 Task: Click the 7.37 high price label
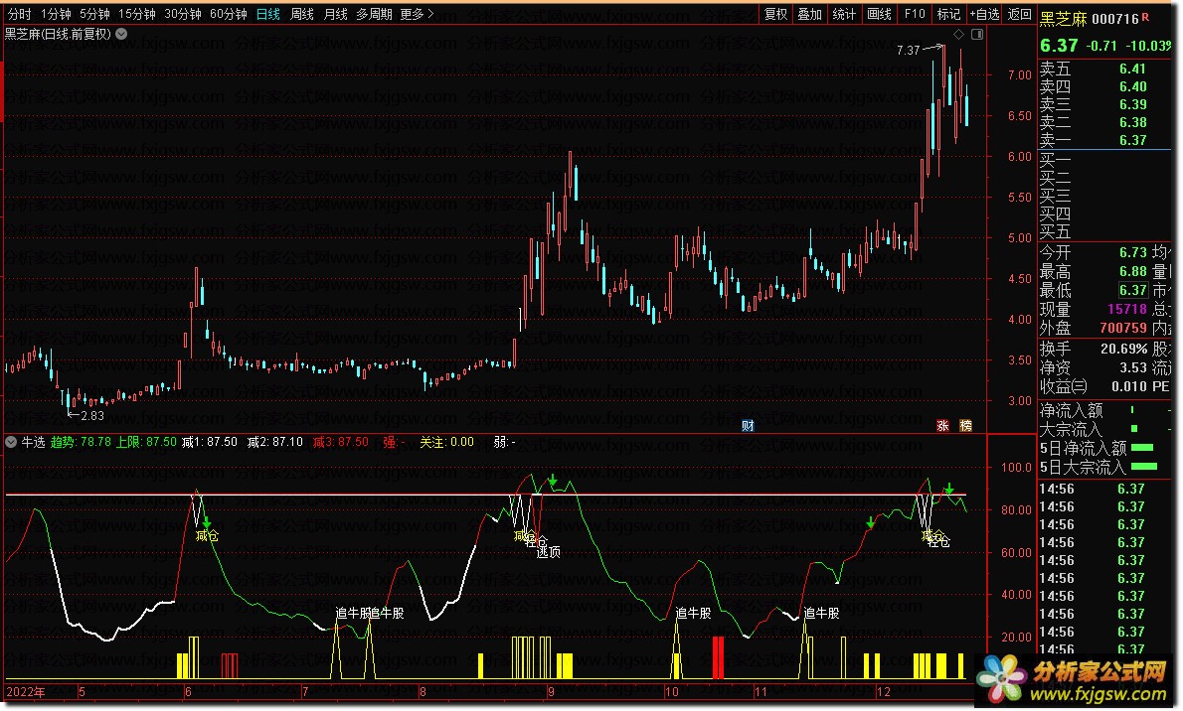[x=909, y=51]
